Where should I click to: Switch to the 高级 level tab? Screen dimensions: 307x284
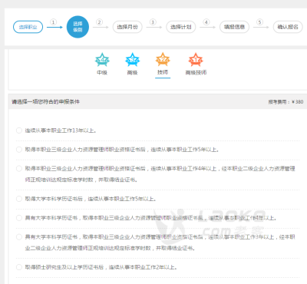(132, 73)
